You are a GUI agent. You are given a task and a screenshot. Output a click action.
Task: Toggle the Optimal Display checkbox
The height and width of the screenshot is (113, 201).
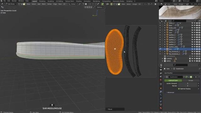[179, 89]
